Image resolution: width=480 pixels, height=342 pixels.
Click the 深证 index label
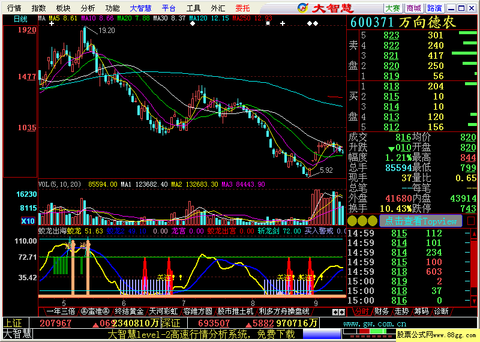tap(170, 323)
